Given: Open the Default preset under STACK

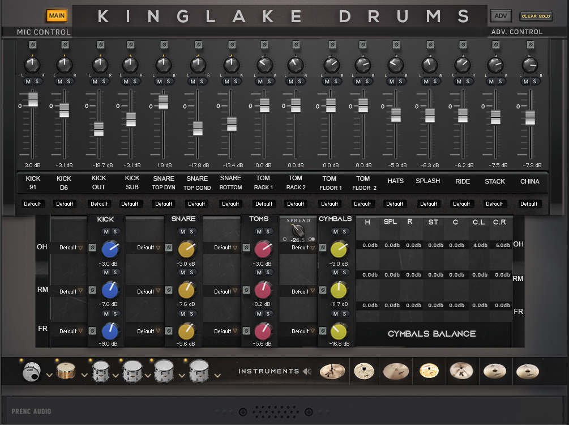Looking at the screenshot, I should click(494, 204).
